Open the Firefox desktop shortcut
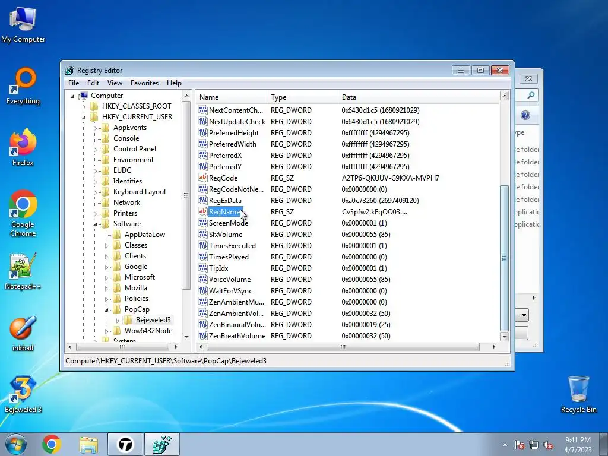 pos(23,147)
